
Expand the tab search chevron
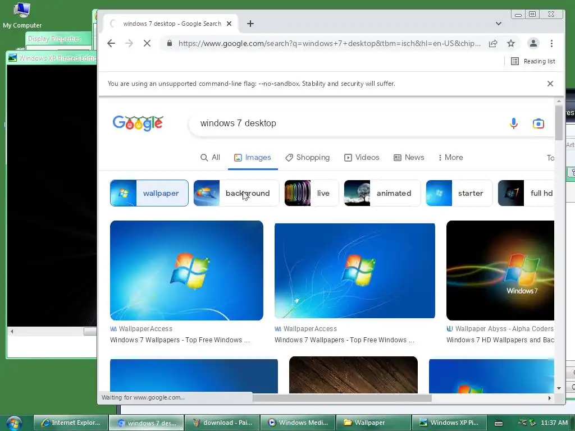pos(499,24)
